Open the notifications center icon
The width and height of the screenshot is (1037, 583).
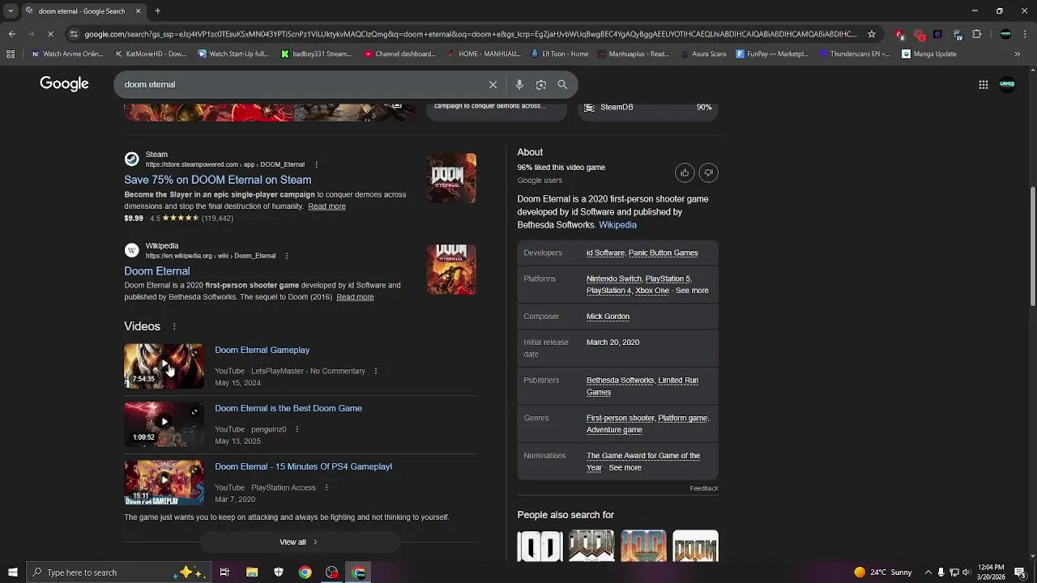[1019, 572]
